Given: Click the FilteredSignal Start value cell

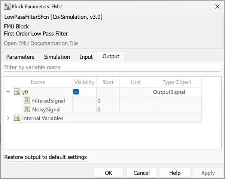Looking at the screenshot, I should click(x=108, y=101).
